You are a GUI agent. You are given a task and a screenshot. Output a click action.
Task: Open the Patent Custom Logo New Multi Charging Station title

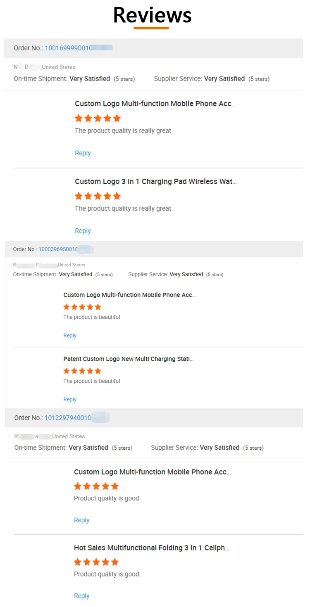(x=128, y=359)
